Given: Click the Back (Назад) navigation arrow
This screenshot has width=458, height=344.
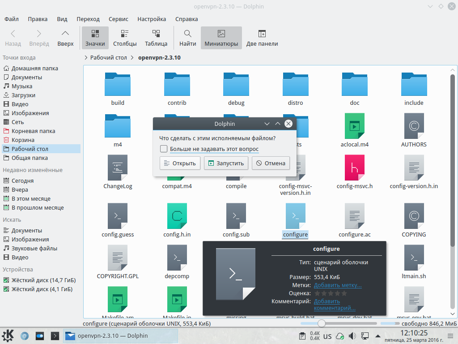Looking at the screenshot, I should pyautogui.click(x=13, y=38).
